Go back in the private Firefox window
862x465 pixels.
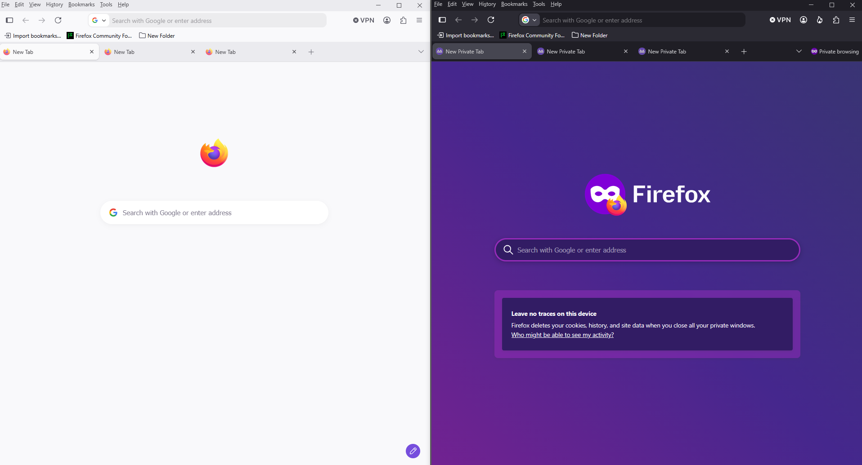coord(458,20)
